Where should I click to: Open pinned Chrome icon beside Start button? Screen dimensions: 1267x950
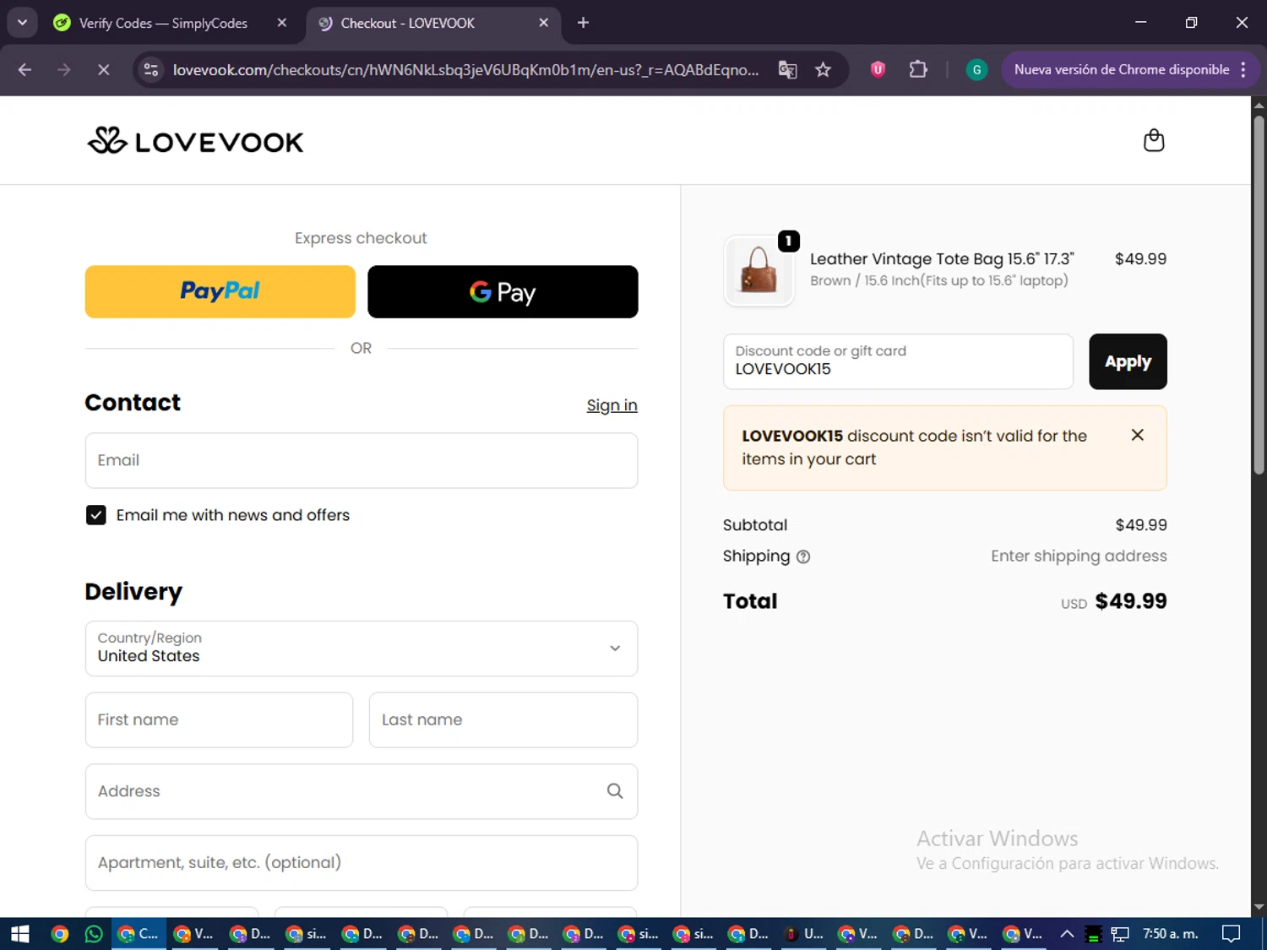(59, 934)
